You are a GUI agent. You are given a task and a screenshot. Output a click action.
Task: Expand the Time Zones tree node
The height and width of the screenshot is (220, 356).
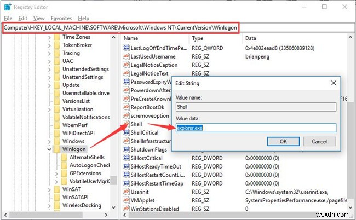pos(49,37)
